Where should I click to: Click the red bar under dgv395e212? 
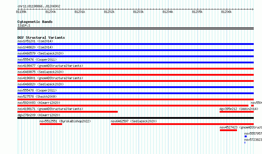click(x=237, y=112)
